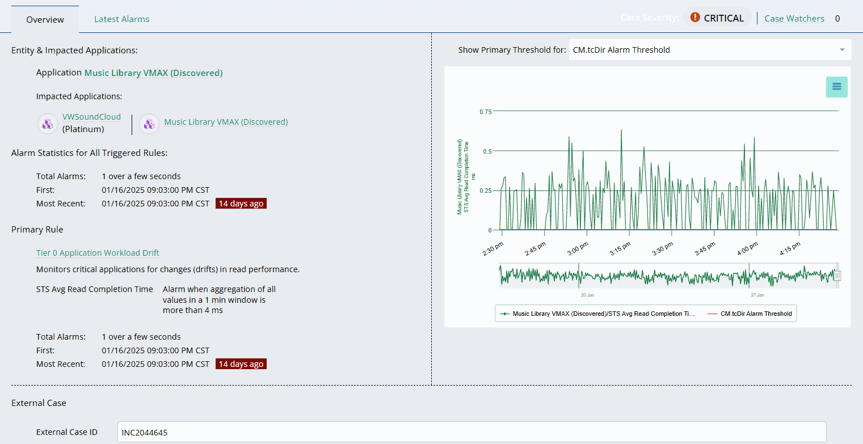Click the 0.75 y-axis value label

(486, 112)
